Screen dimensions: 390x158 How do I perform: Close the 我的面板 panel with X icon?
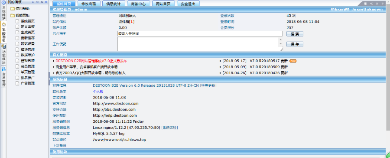46,2
